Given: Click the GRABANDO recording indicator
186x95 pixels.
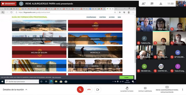Looking at the screenshot, I should click(x=8, y=4).
